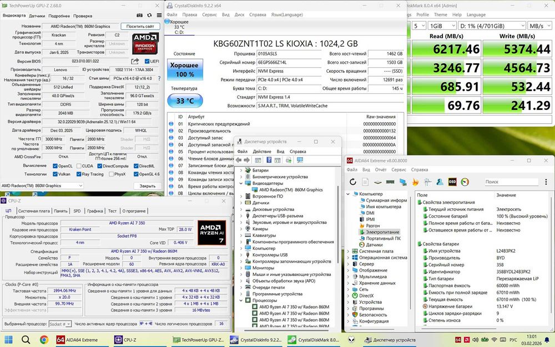Click the 69.76 random read result bar
Screen dimensions: 555x347
click(446, 105)
